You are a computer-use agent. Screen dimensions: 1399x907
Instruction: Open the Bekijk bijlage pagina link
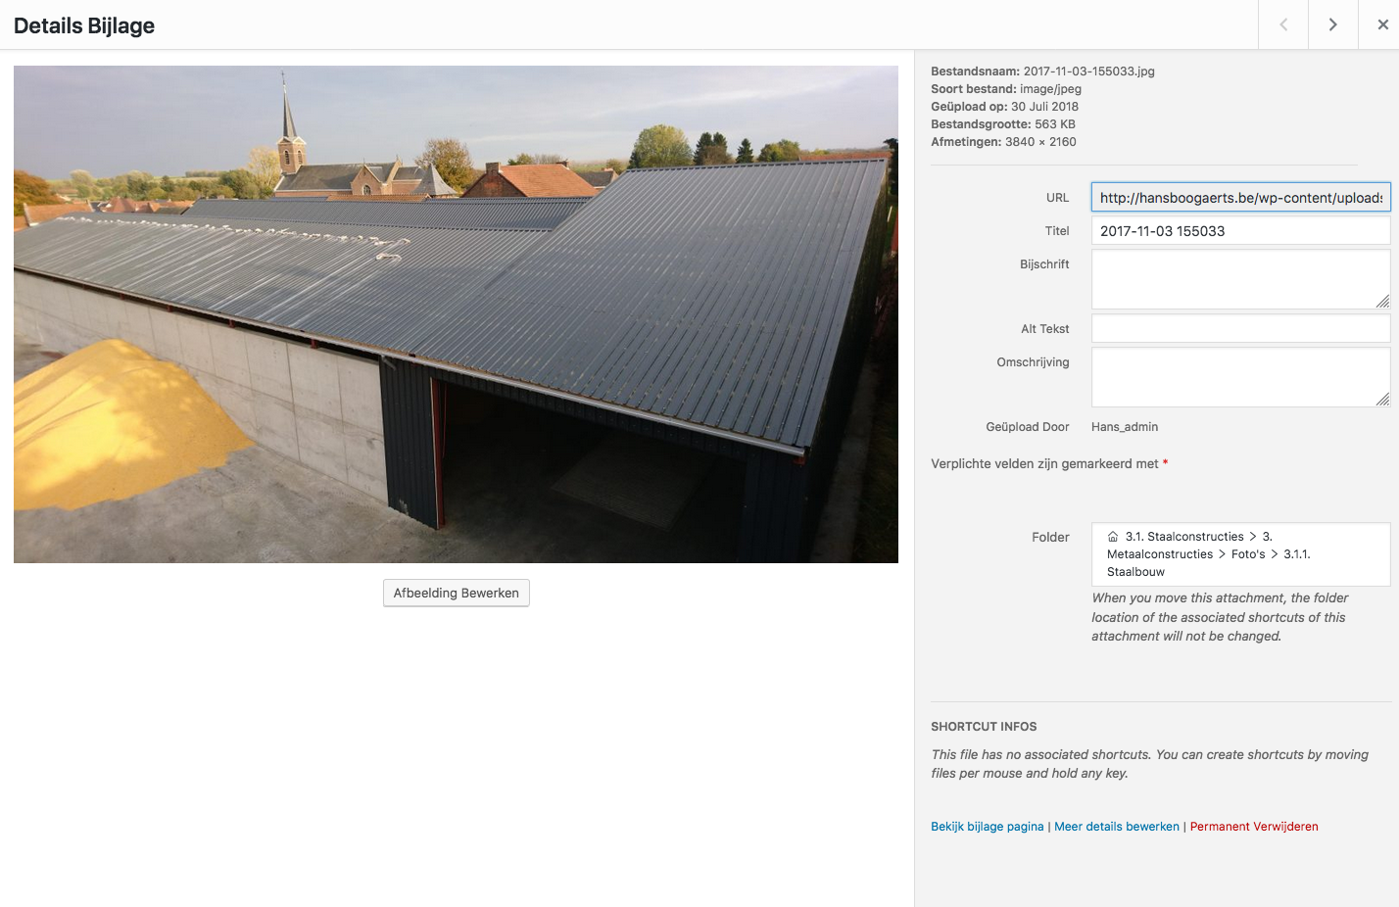click(x=988, y=827)
